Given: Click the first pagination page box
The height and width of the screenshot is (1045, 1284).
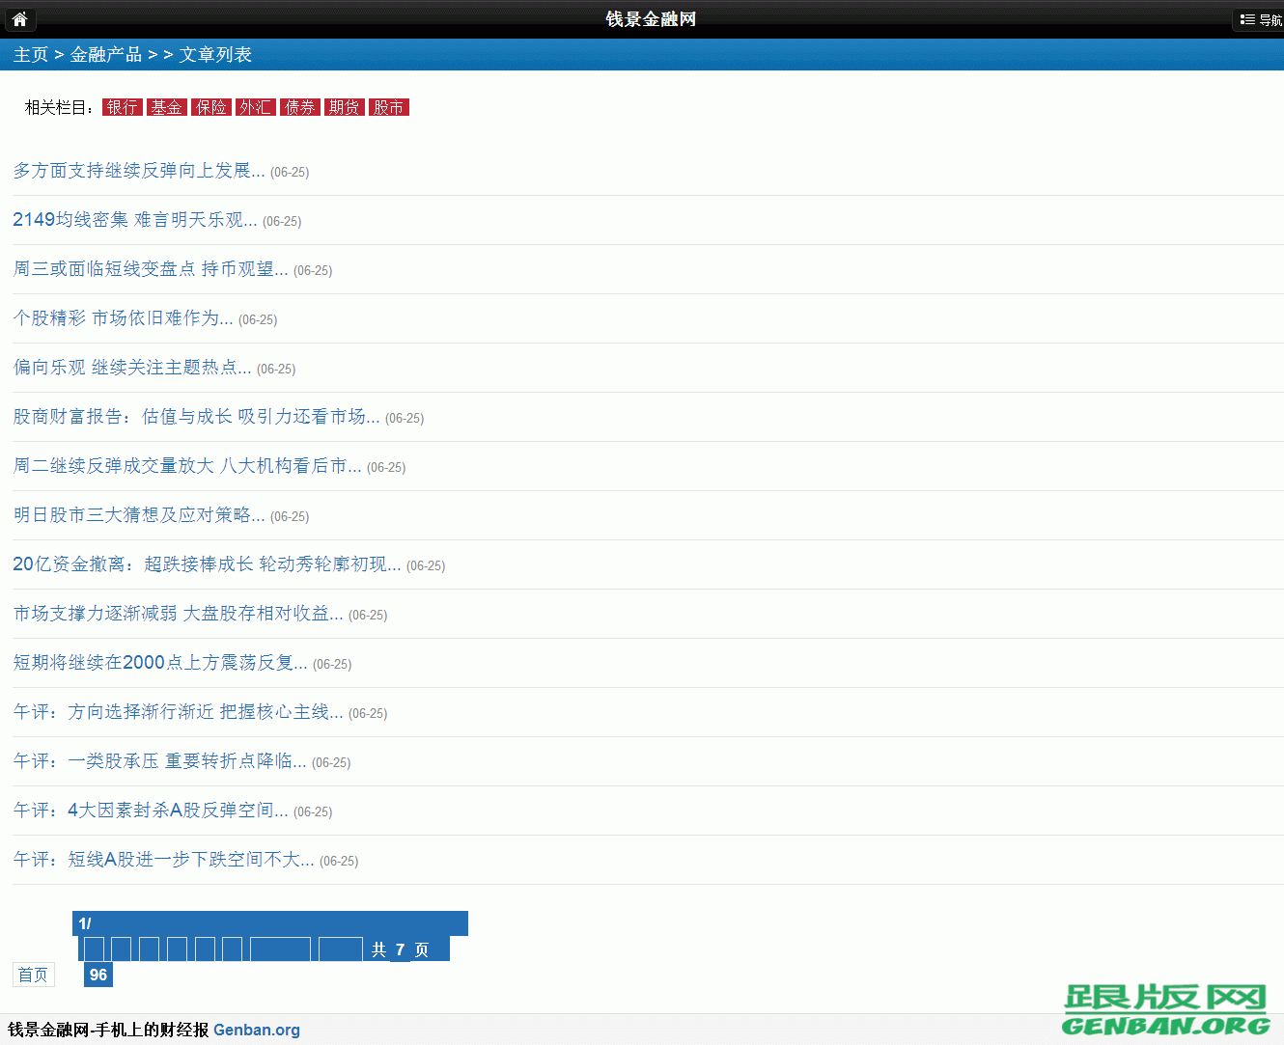Looking at the screenshot, I should [x=93, y=949].
